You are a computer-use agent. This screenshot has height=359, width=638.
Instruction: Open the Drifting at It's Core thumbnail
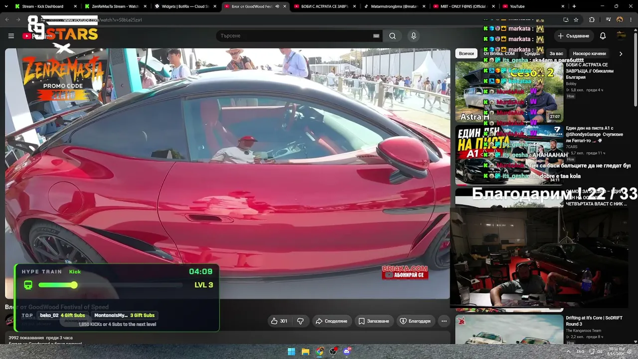[x=509, y=329]
